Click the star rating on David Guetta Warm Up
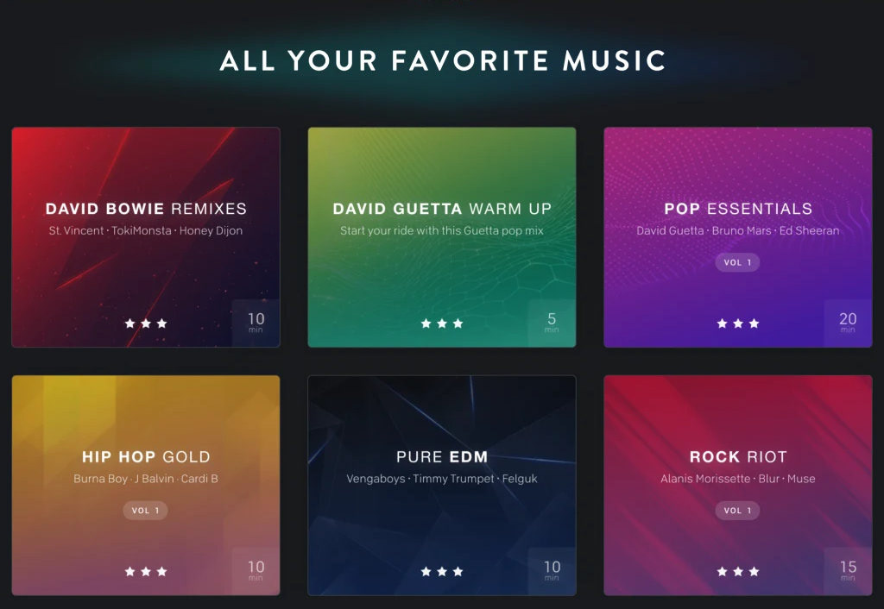 [442, 323]
